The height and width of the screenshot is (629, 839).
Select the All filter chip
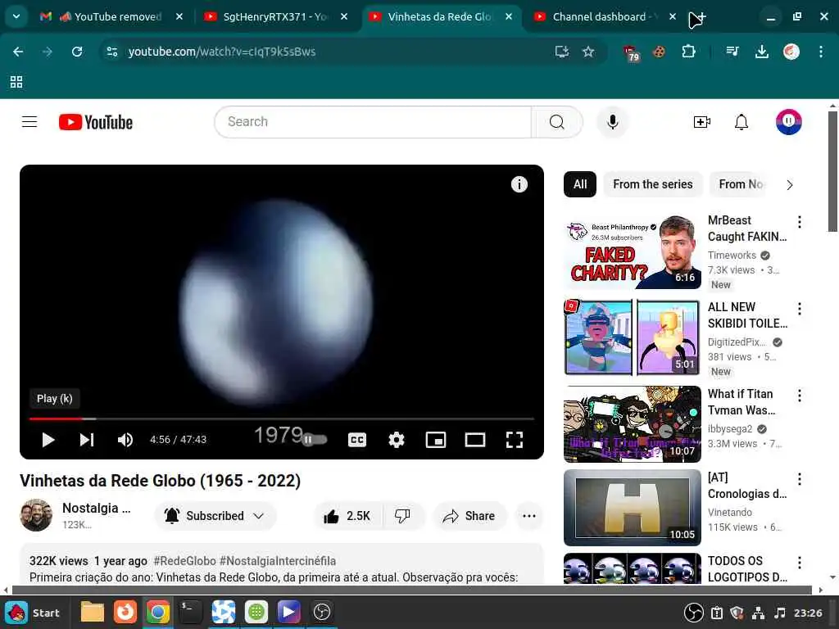coord(580,184)
